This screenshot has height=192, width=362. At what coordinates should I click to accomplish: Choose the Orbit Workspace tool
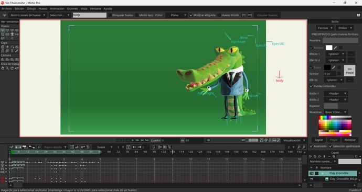pyautogui.click(x=17, y=68)
